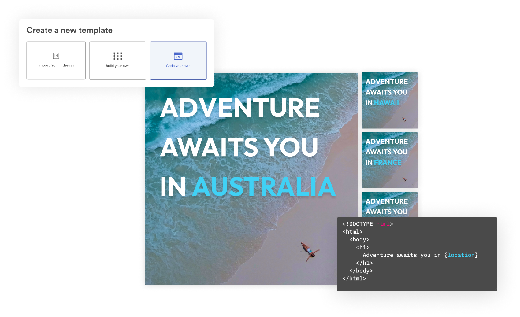Open the France adventure thumbnail

[390, 160]
